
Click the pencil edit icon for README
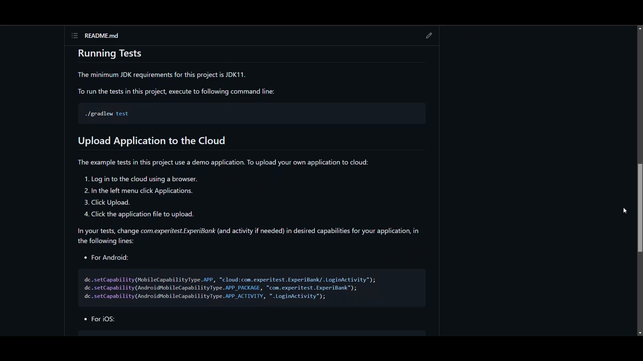coord(429,35)
